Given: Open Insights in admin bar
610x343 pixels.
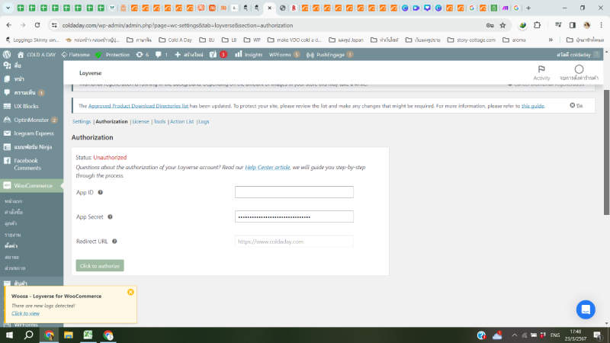Looking at the screenshot, I should 249,54.
